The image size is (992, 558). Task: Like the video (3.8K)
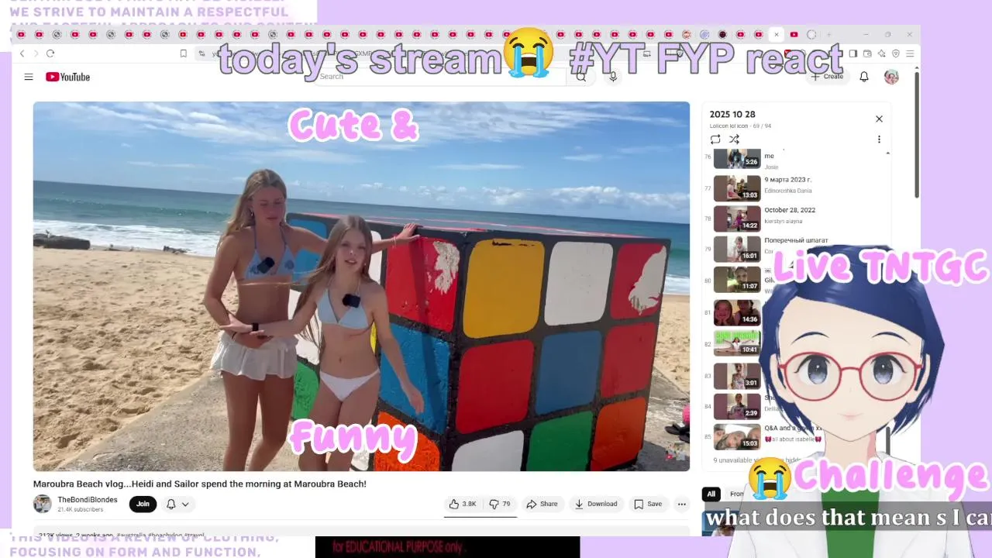[463, 504]
